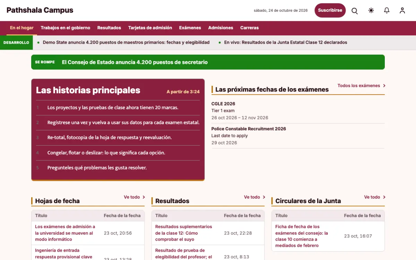Click chevron beside Hojas de fecha Ve todo
The image size is (416, 260).
tap(144, 197)
